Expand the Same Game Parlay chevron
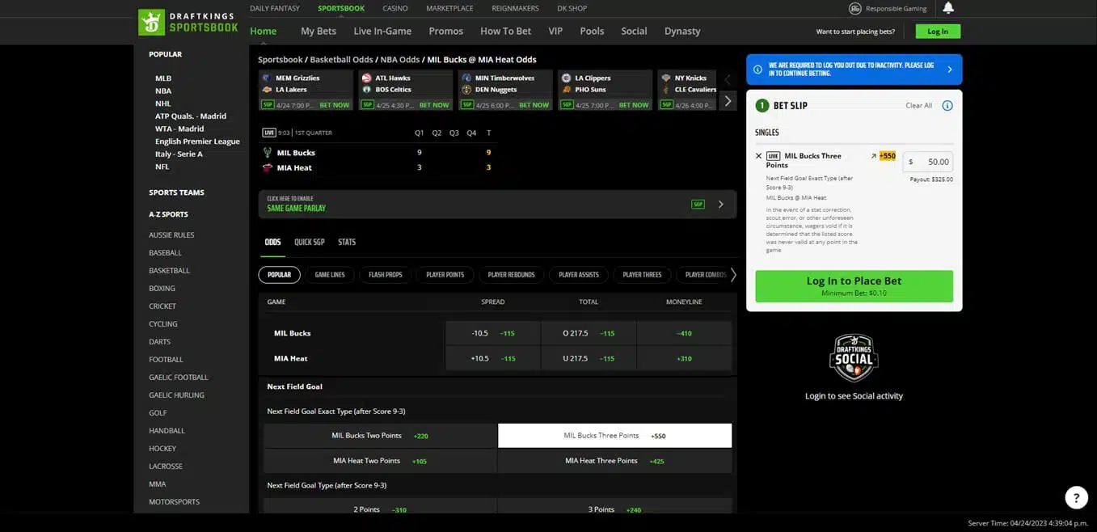Screen dimensions: 1097x532 pos(721,205)
